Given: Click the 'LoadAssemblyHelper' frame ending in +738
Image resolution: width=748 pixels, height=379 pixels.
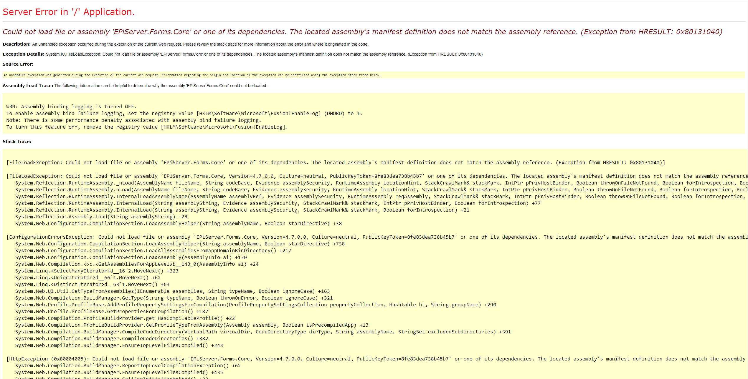Looking at the screenshot, I should [180, 244].
